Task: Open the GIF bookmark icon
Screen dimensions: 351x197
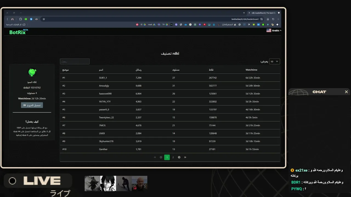Action: point(258,25)
